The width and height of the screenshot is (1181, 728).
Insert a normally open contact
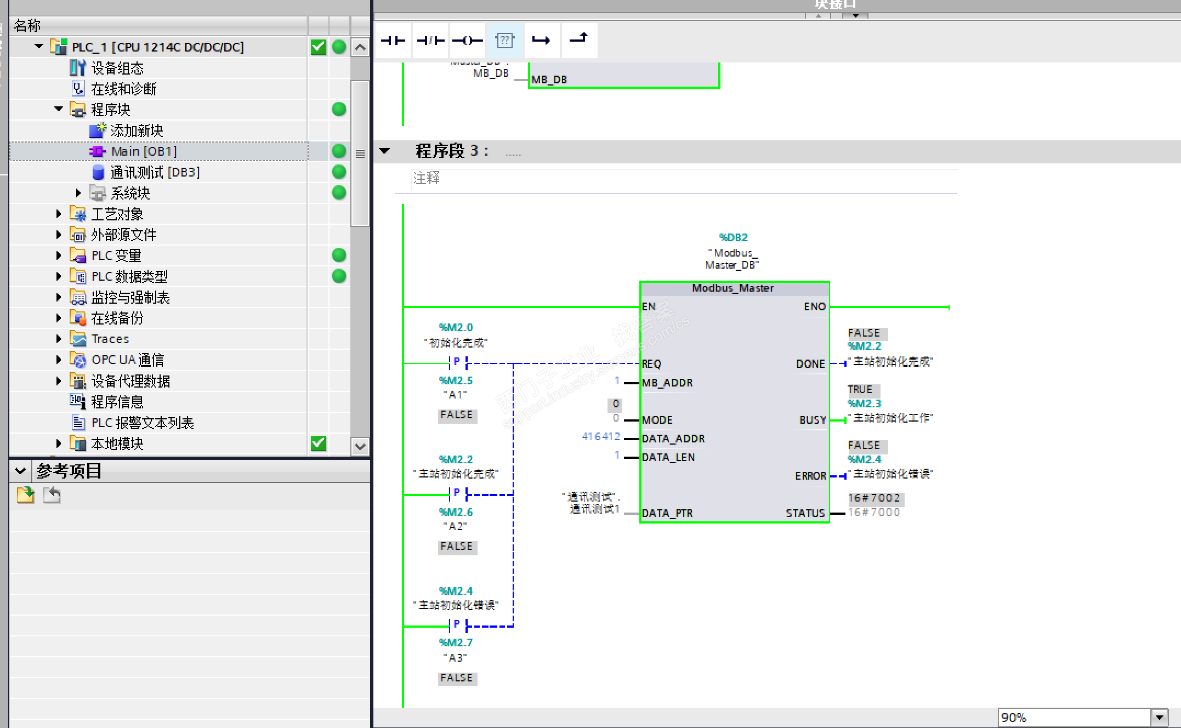tap(393, 41)
